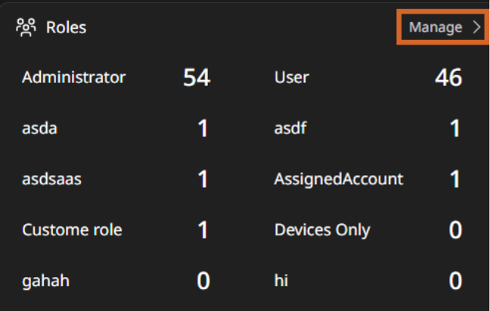This screenshot has width=490, height=311.
Task: Click the User count 46
Action: (x=448, y=77)
